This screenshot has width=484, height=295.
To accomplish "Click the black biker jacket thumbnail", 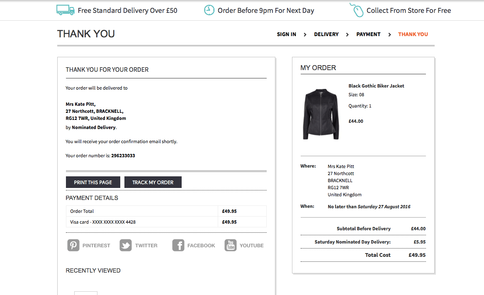I will (x=321, y=114).
